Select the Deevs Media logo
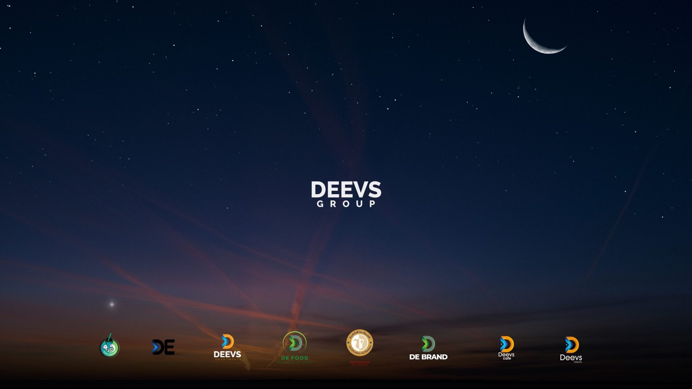The width and height of the screenshot is (692, 389). [x=571, y=349]
